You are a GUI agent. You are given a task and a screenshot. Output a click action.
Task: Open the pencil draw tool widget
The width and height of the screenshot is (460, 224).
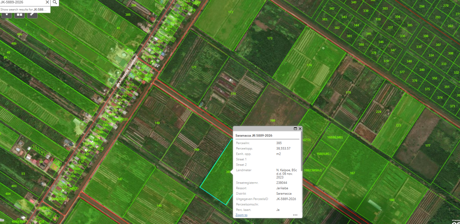tap(32, 14)
